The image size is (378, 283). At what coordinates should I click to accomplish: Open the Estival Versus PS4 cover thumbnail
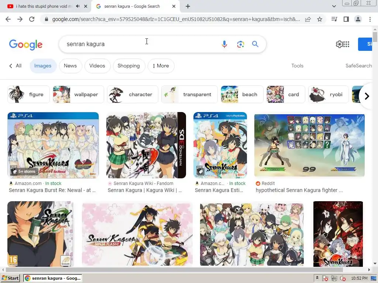[x=220, y=145]
